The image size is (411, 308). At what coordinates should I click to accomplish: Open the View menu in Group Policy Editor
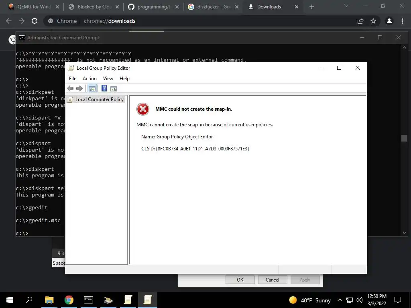(108, 79)
